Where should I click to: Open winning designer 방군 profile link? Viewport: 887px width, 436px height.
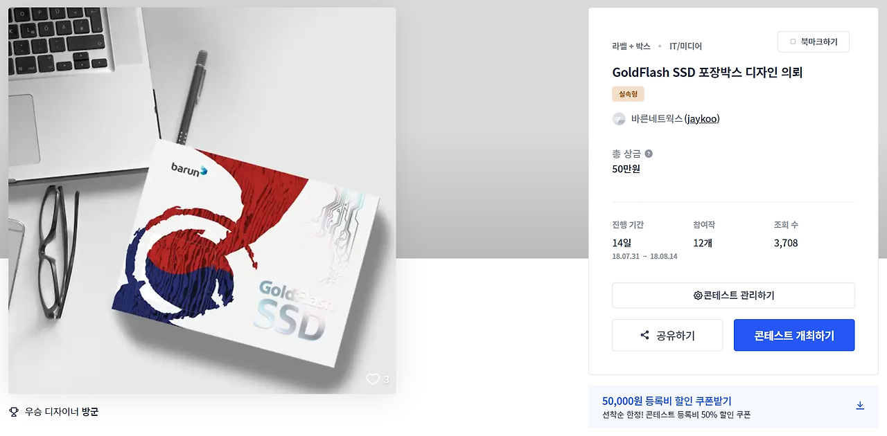90,412
